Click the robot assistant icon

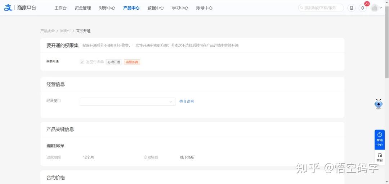pos(379,104)
